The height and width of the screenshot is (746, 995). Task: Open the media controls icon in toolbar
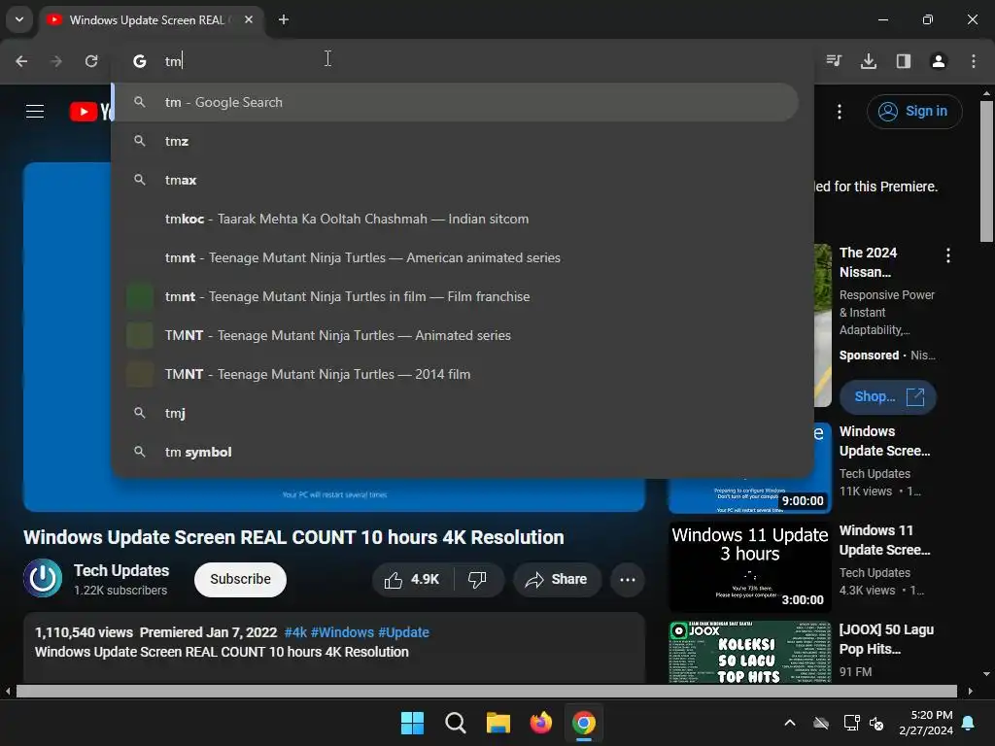click(x=834, y=61)
